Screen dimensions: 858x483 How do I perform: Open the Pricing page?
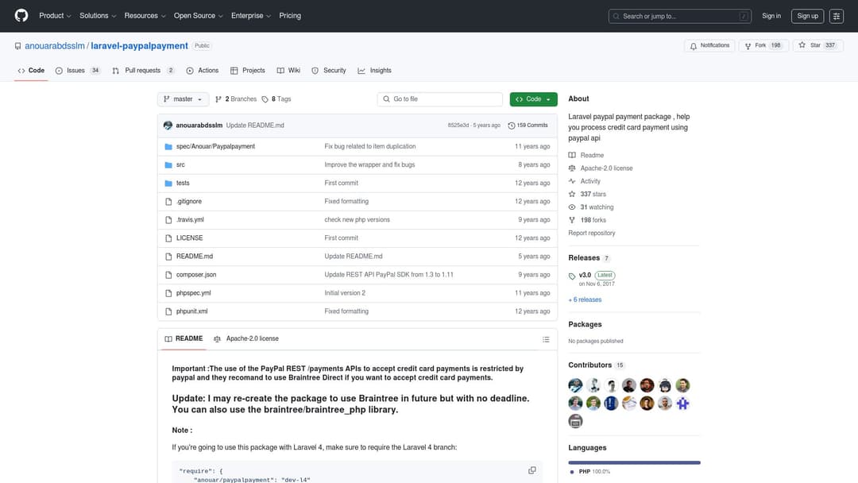click(290, 16)
